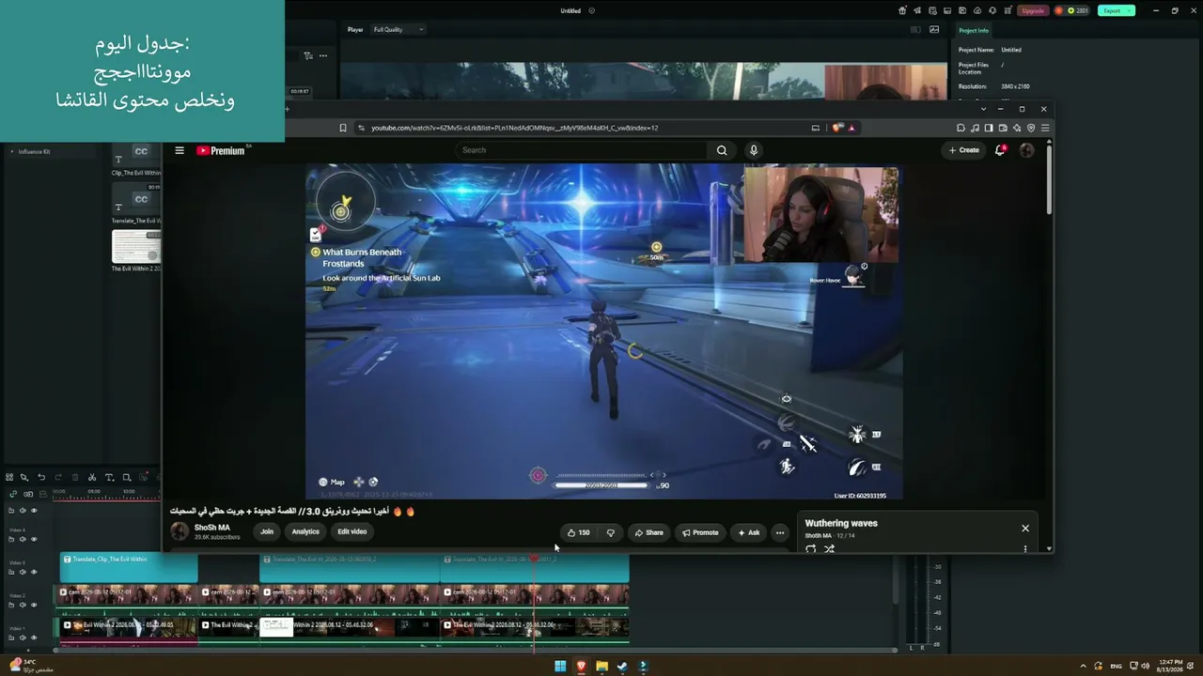Click the undo arrow in timeline toolbar
Viewport: 1203px width, 676px height.
tap(41, 477)
